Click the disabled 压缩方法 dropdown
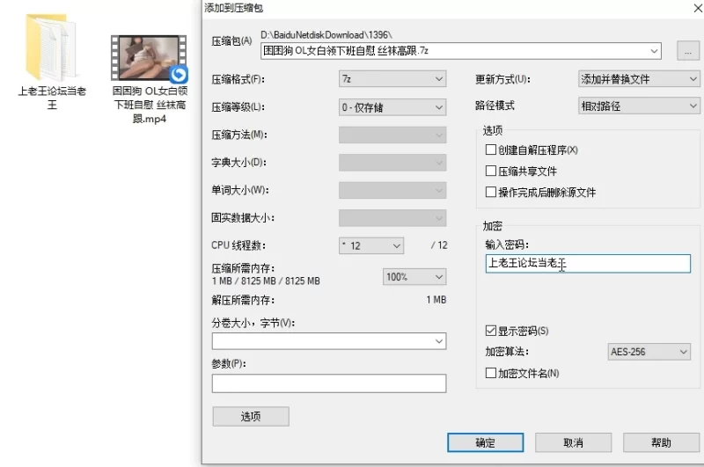The image size is (704, 467). click(x=392, y=135)
